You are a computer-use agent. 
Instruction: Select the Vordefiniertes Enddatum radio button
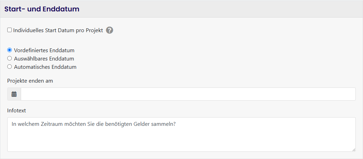point(10,50)
